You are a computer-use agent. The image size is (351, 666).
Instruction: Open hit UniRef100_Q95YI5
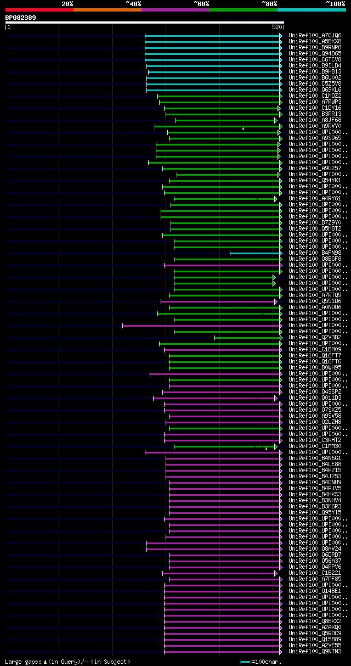coord(315,512)
